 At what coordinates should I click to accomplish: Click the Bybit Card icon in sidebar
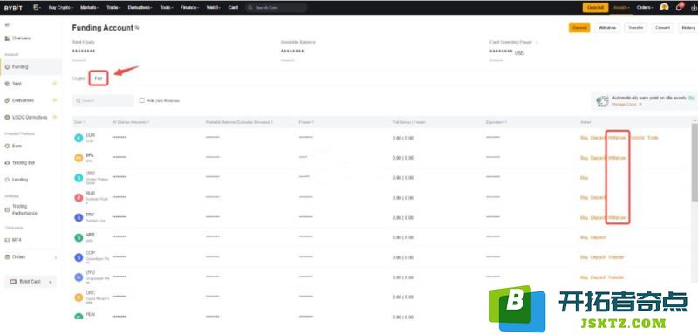[13, 282]
